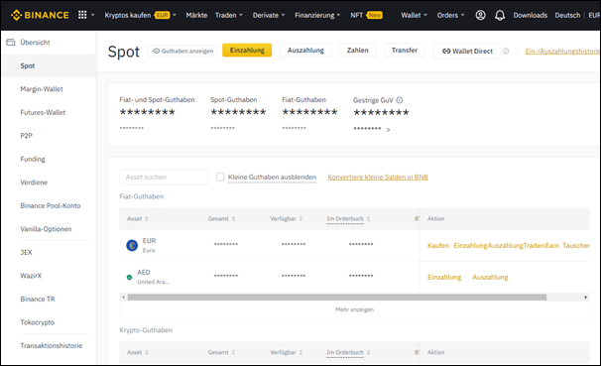Expand the Wallet dropdown menu
The height and width of the screenshot is (366, 601).
point(425,15)
